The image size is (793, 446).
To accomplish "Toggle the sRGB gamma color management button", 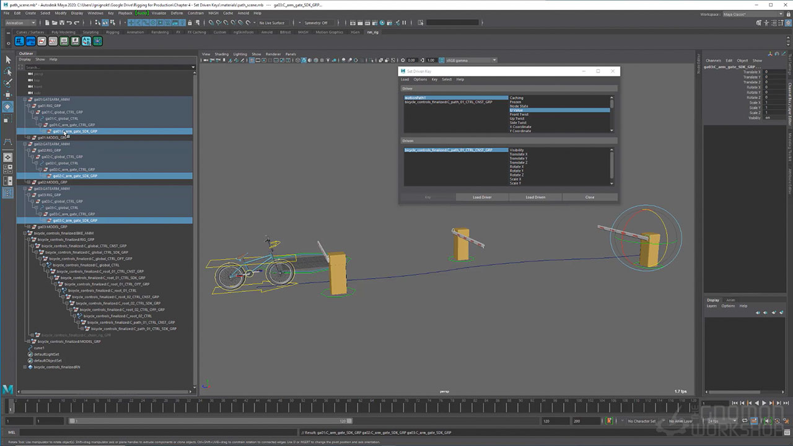I will point(441,60).
